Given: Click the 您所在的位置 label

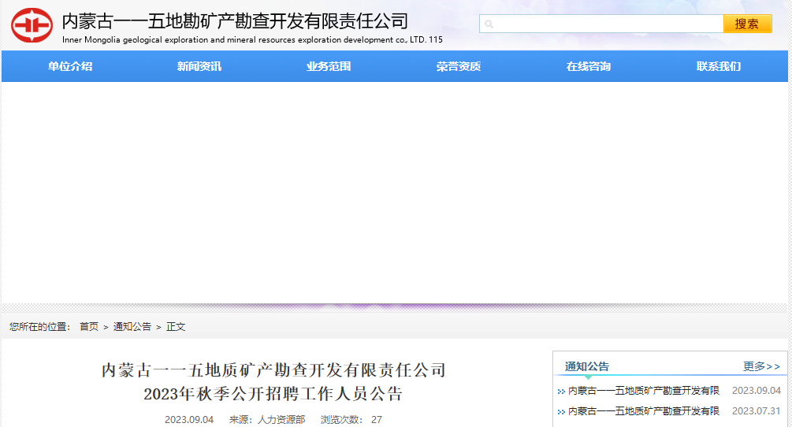Looking at the screenshot, I should 39,327.
